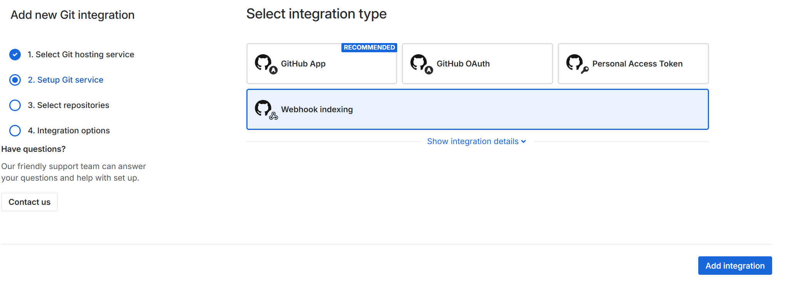The height and width of the screenshot is (284, 786).
Task: Click the completed checkmark for step 1
Action: 15,55
